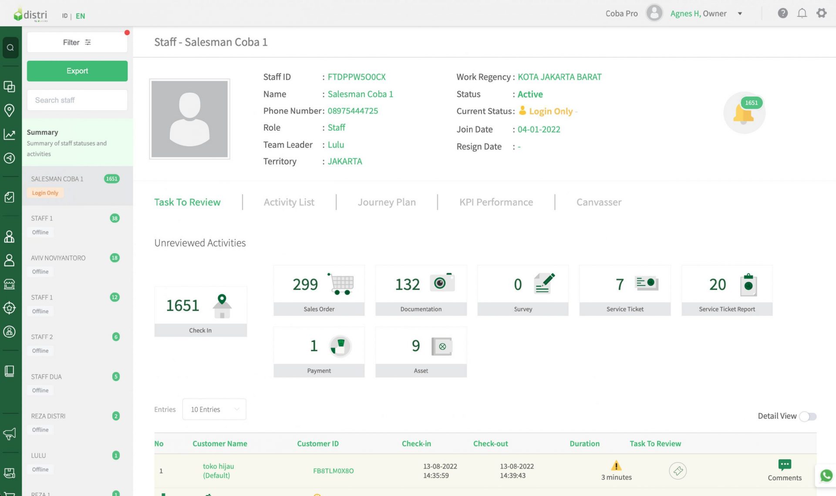Click the WhatsApp chat icon
Viewport: 836px width, 496px height.
click(x=826, y=476)
